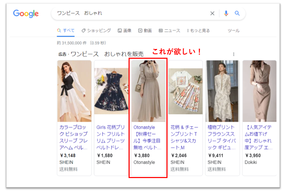Open the 【人気アイテムお値下げ中】product link
286x193 pixels.
259,137
